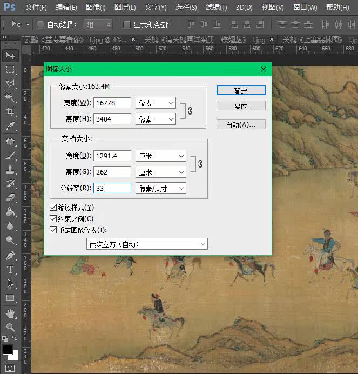Open the document height 厘米 unit dropdown
Screen dimensions: 358x374
(x=161, y=172)
